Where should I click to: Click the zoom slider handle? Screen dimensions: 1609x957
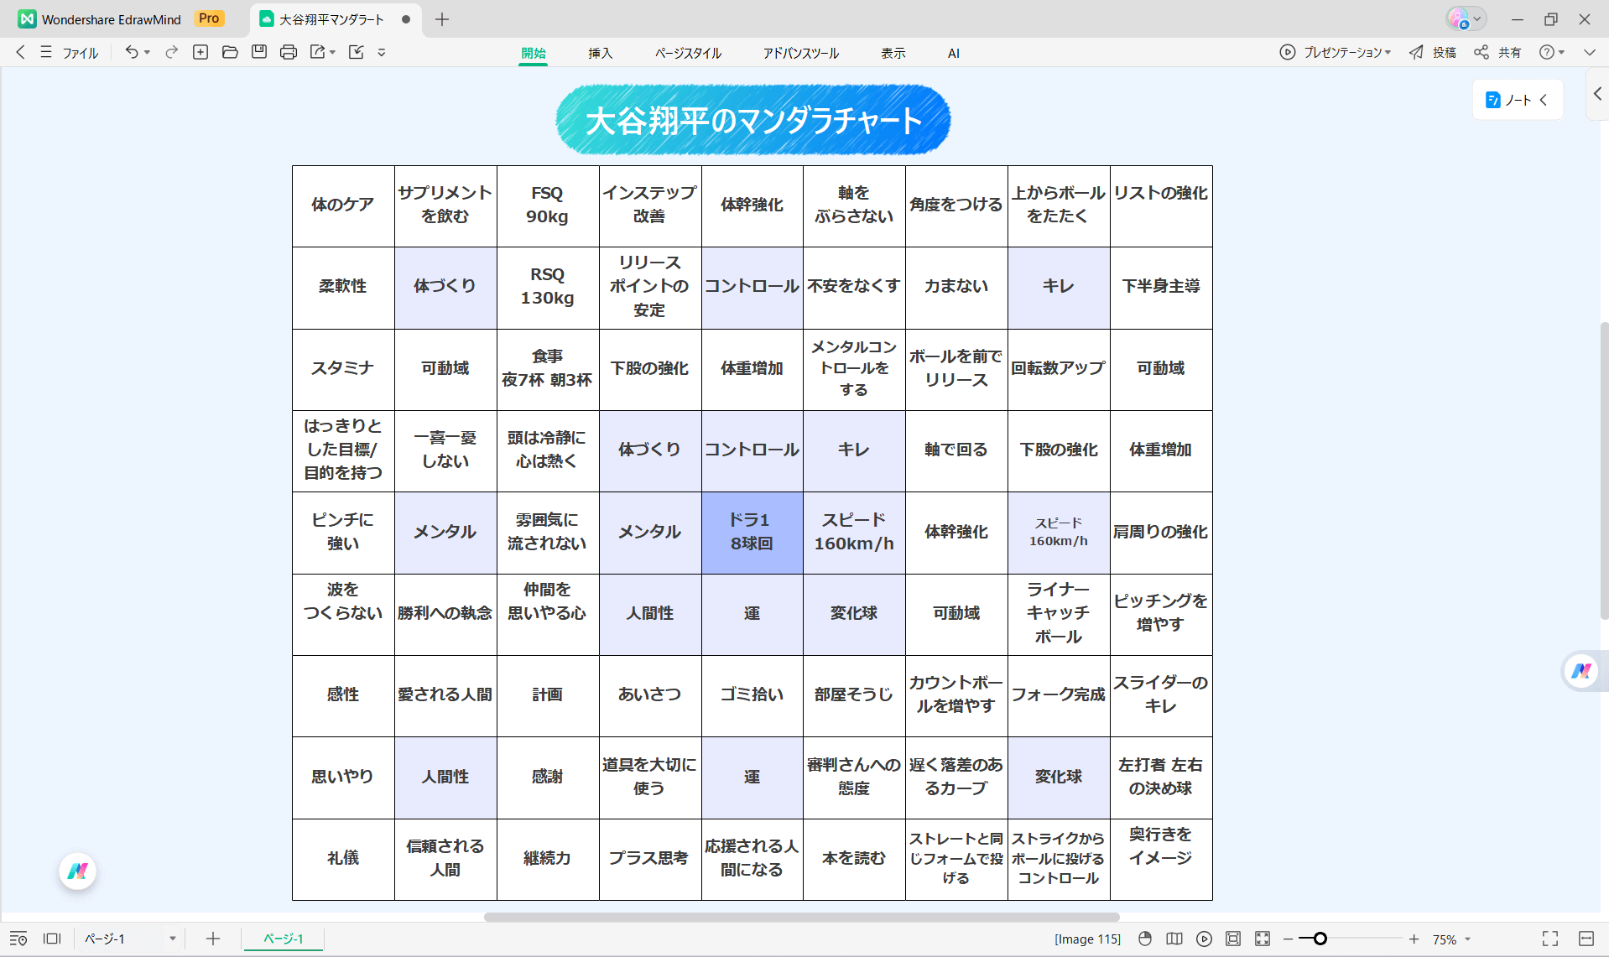[1320, 939]
